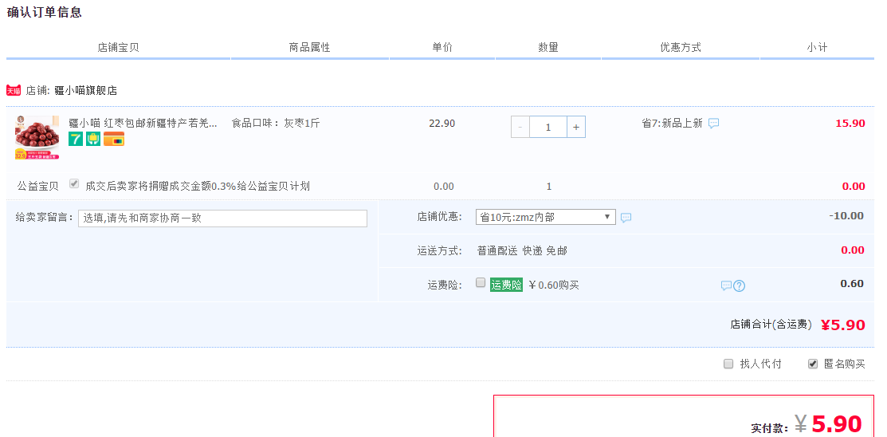Viewport: 887px width, 437px height.
Task: Open the question mark help icon for 运费险
Action: pyautogui.click(x=740, y=285)
